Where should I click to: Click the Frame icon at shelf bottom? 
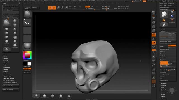(x=154, y=86)
